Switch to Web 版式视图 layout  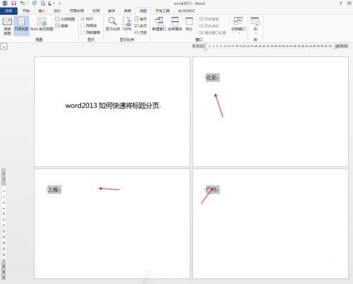[x=42, y=25]
